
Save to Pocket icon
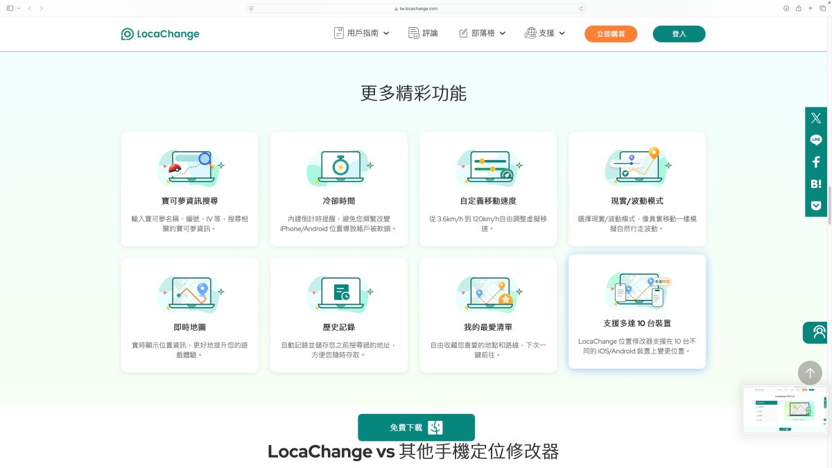pyautogui.click(x=816, y=205)
